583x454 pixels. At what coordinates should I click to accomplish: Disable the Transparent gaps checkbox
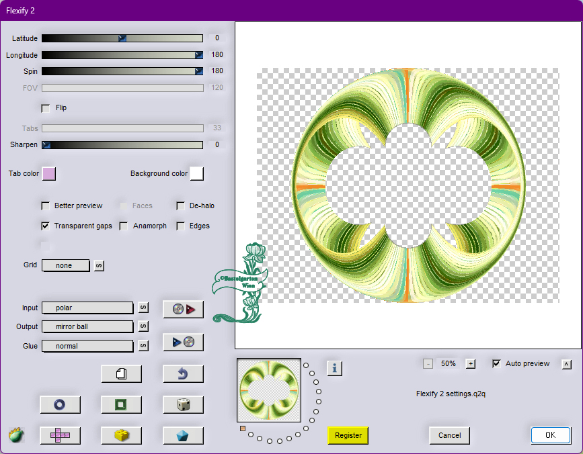[46, 226]
